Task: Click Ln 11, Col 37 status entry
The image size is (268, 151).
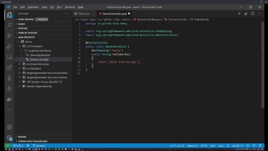Action: pos(177,146)
